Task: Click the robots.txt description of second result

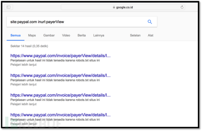Action: point(55,80)
